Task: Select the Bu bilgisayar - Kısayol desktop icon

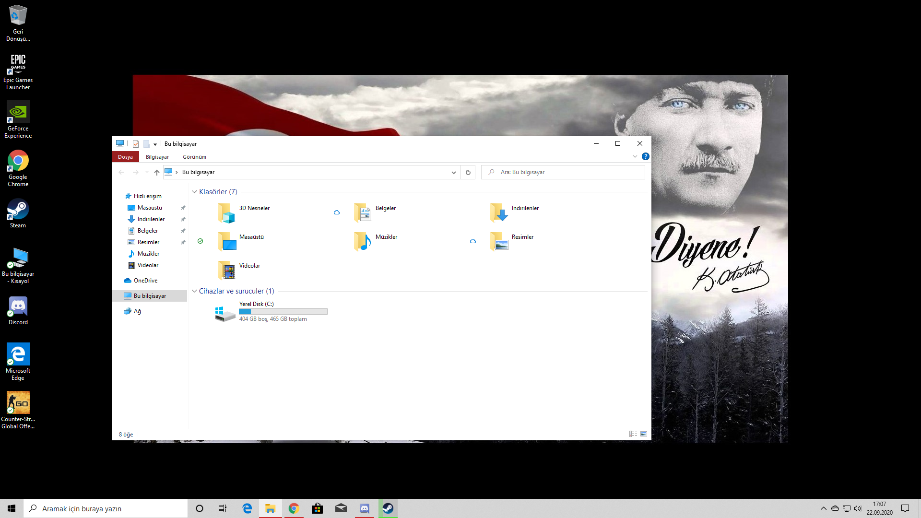Action: [18, 265]
